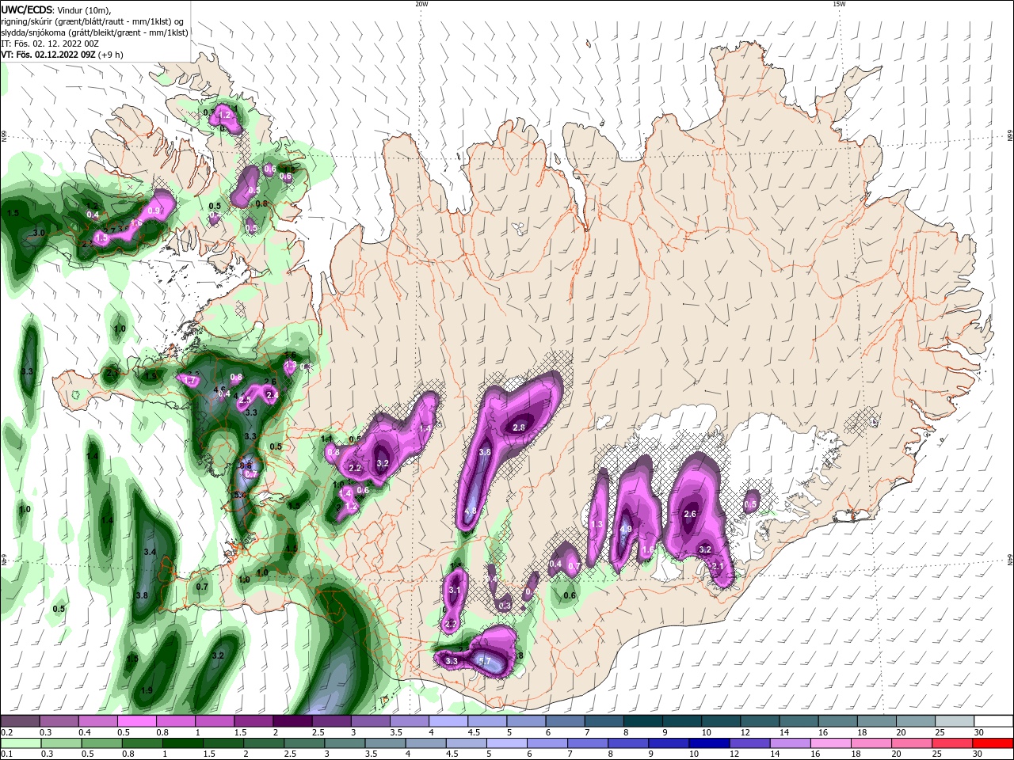Select the 'rigning/skúrir' rain legend description line
The image size is (1014, 760).
point(93,21)
